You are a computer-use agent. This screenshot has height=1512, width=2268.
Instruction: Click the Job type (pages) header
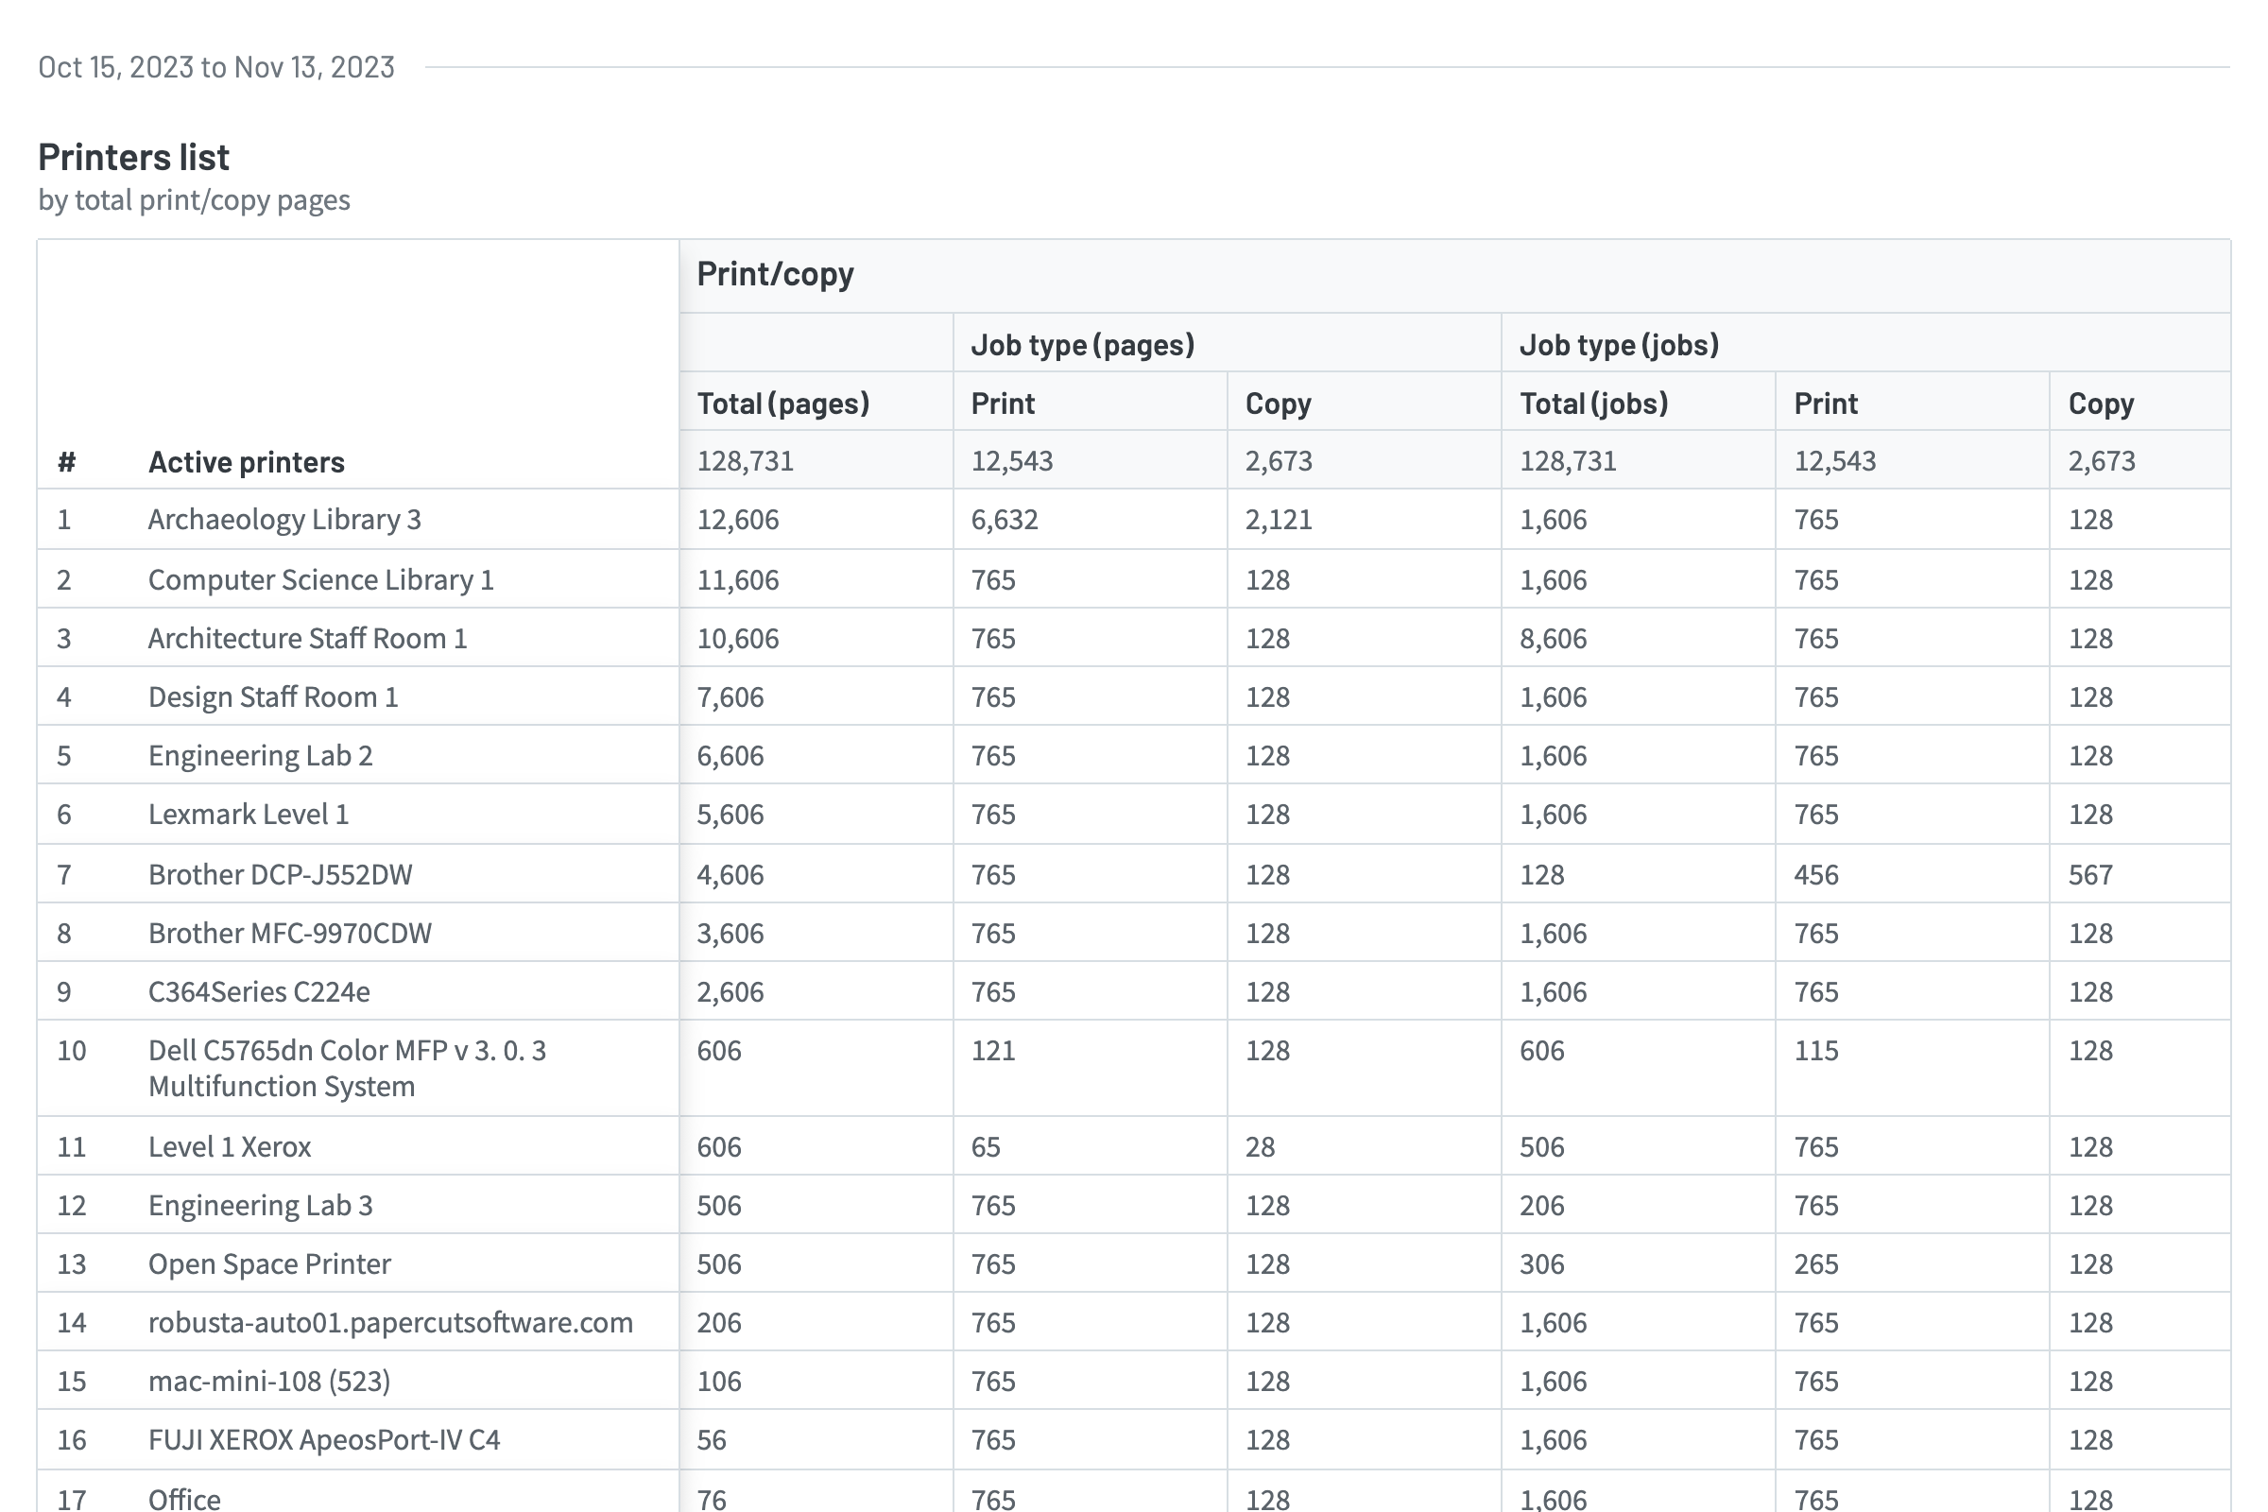(1082, 344)
